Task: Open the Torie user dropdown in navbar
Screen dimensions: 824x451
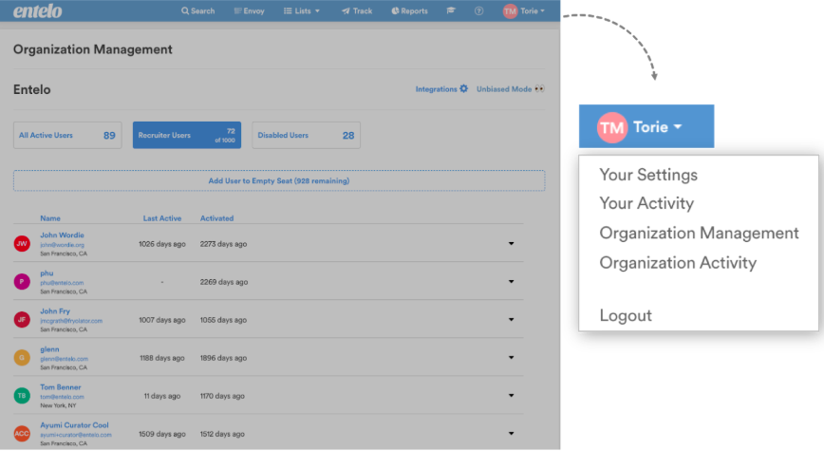Action: point(532,11)
